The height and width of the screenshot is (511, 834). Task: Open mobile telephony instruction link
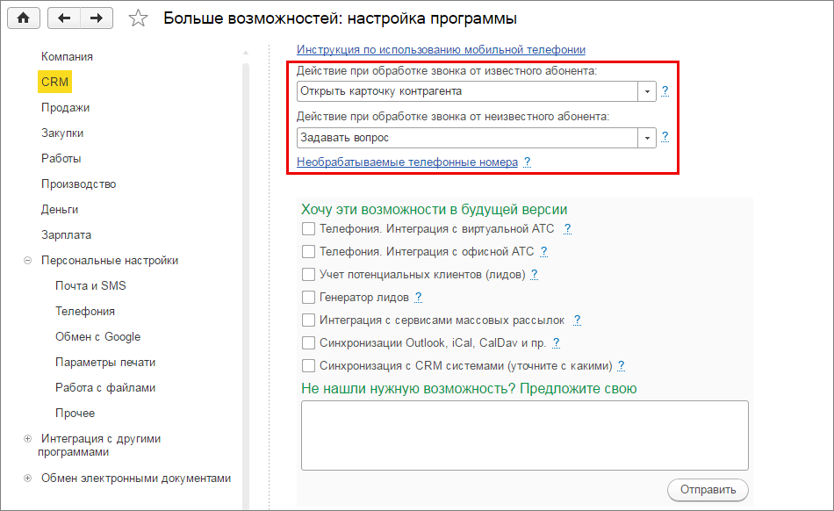coord(441,50)
